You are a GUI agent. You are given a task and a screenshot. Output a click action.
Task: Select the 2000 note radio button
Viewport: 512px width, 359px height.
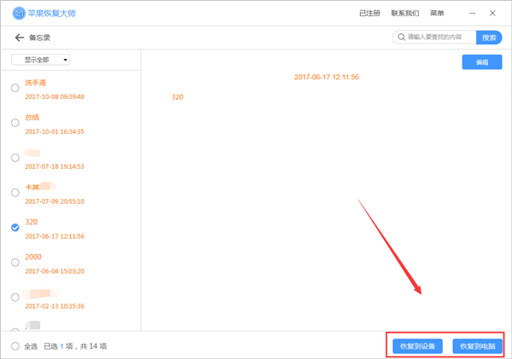click(15, 263)
